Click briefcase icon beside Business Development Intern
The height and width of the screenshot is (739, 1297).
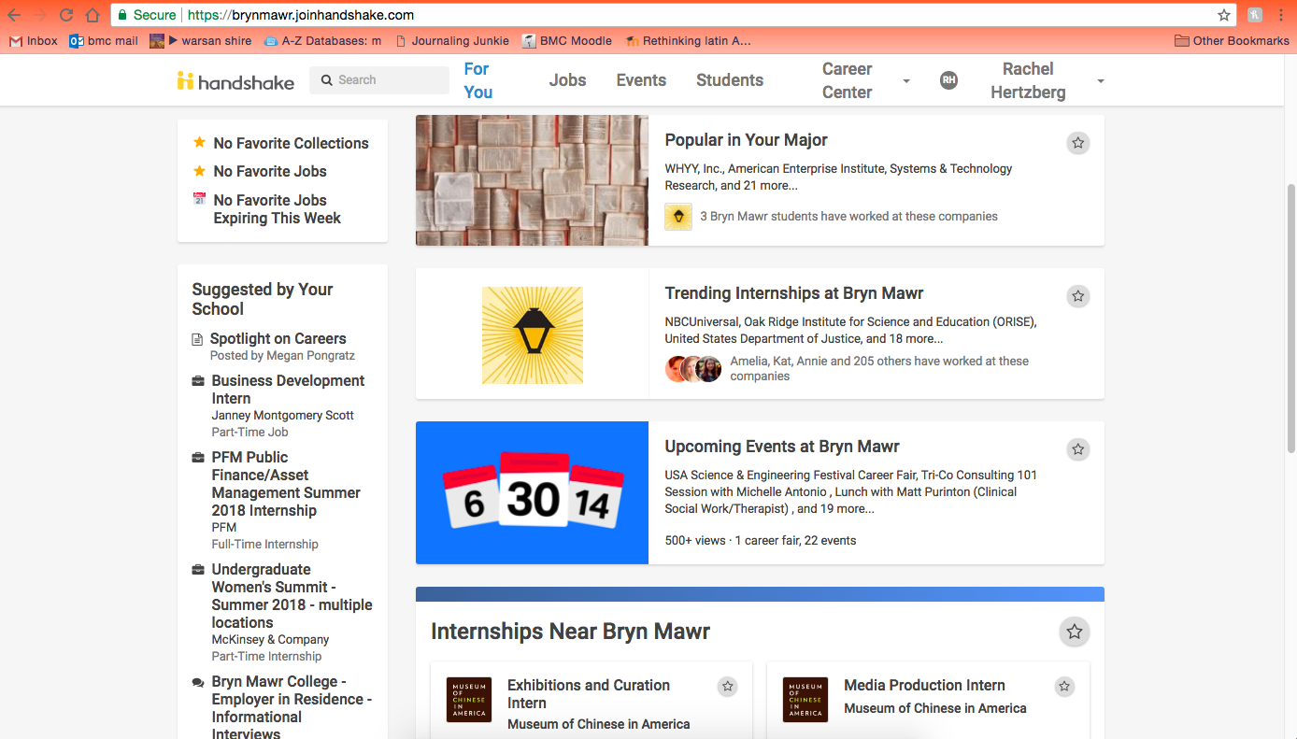(x=198, y=381)
